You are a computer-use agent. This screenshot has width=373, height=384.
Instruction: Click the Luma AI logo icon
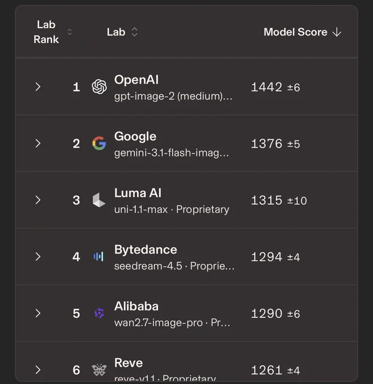99,200
